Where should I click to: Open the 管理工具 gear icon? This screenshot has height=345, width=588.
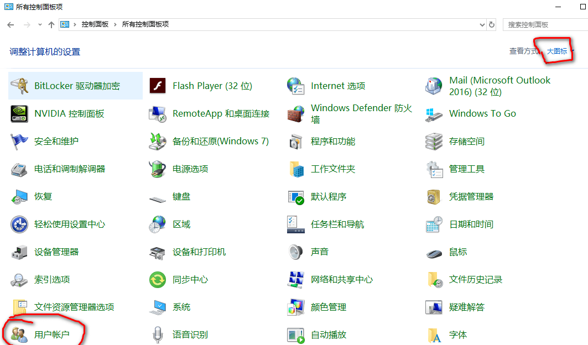[434, 169]
